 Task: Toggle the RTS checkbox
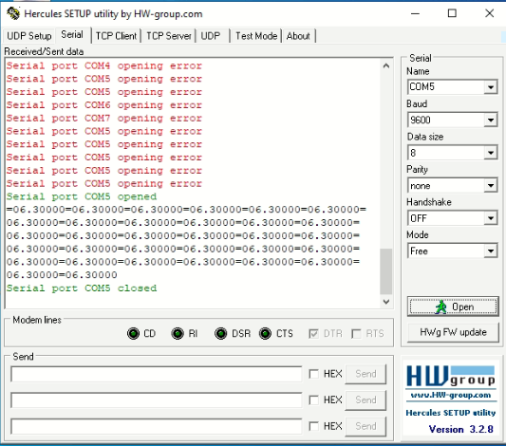coord(356,333)
